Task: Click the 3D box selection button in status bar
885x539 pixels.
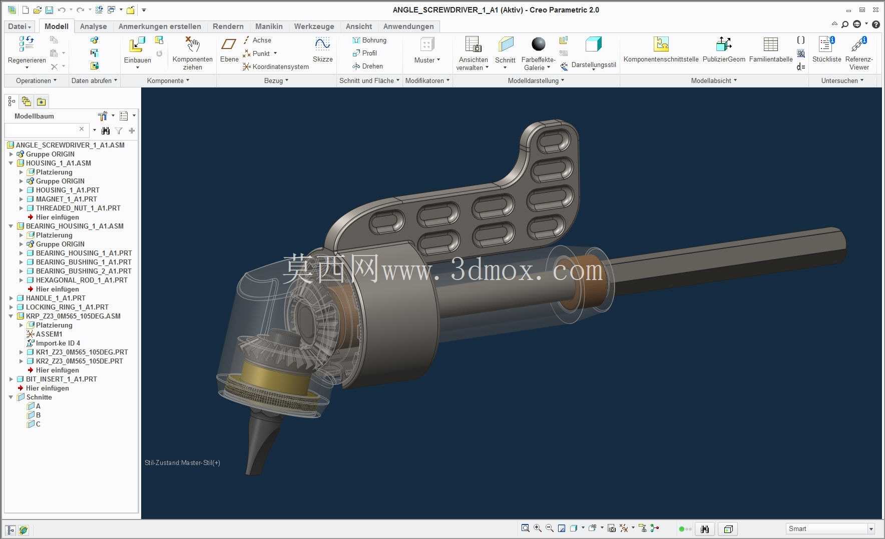Action: coord(728,529)
